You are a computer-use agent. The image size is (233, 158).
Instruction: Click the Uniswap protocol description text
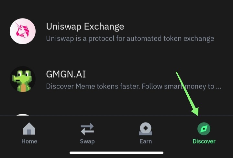click(130, 39)
